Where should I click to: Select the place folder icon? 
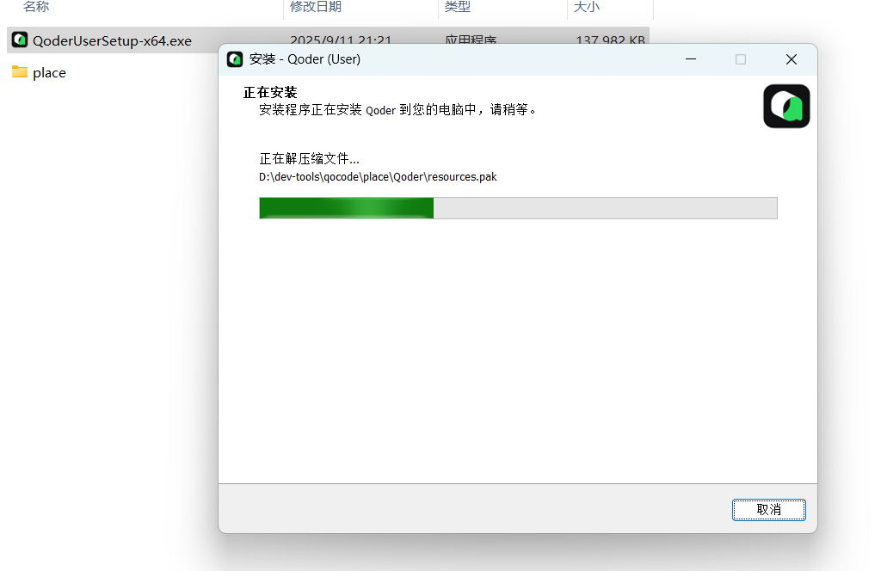coord(20,71)
